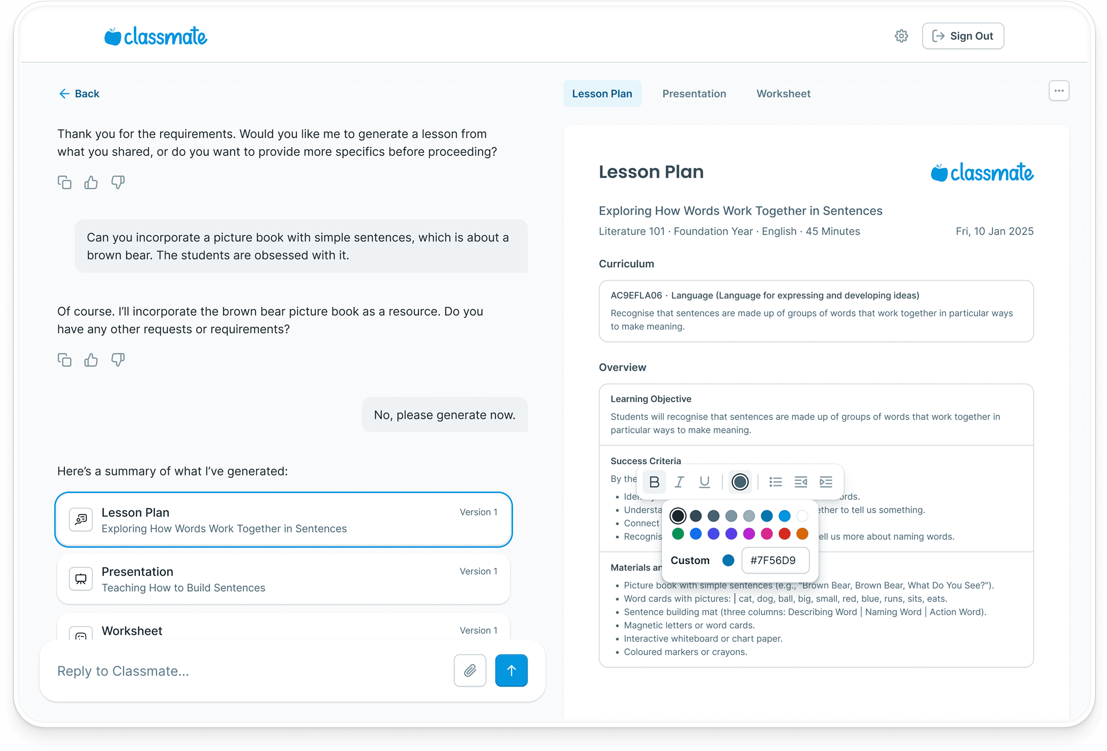The height and width of the screenshot is (751, 1107).
Task: Open the settings gear
Action: [901, 36]
